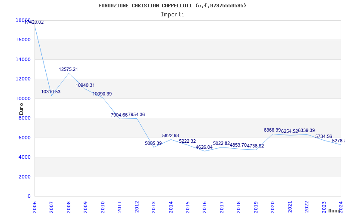Viewport: 345px width, 215px height.
Task: Click the 2000 y-axis tick label
Action: coord(25,177)
